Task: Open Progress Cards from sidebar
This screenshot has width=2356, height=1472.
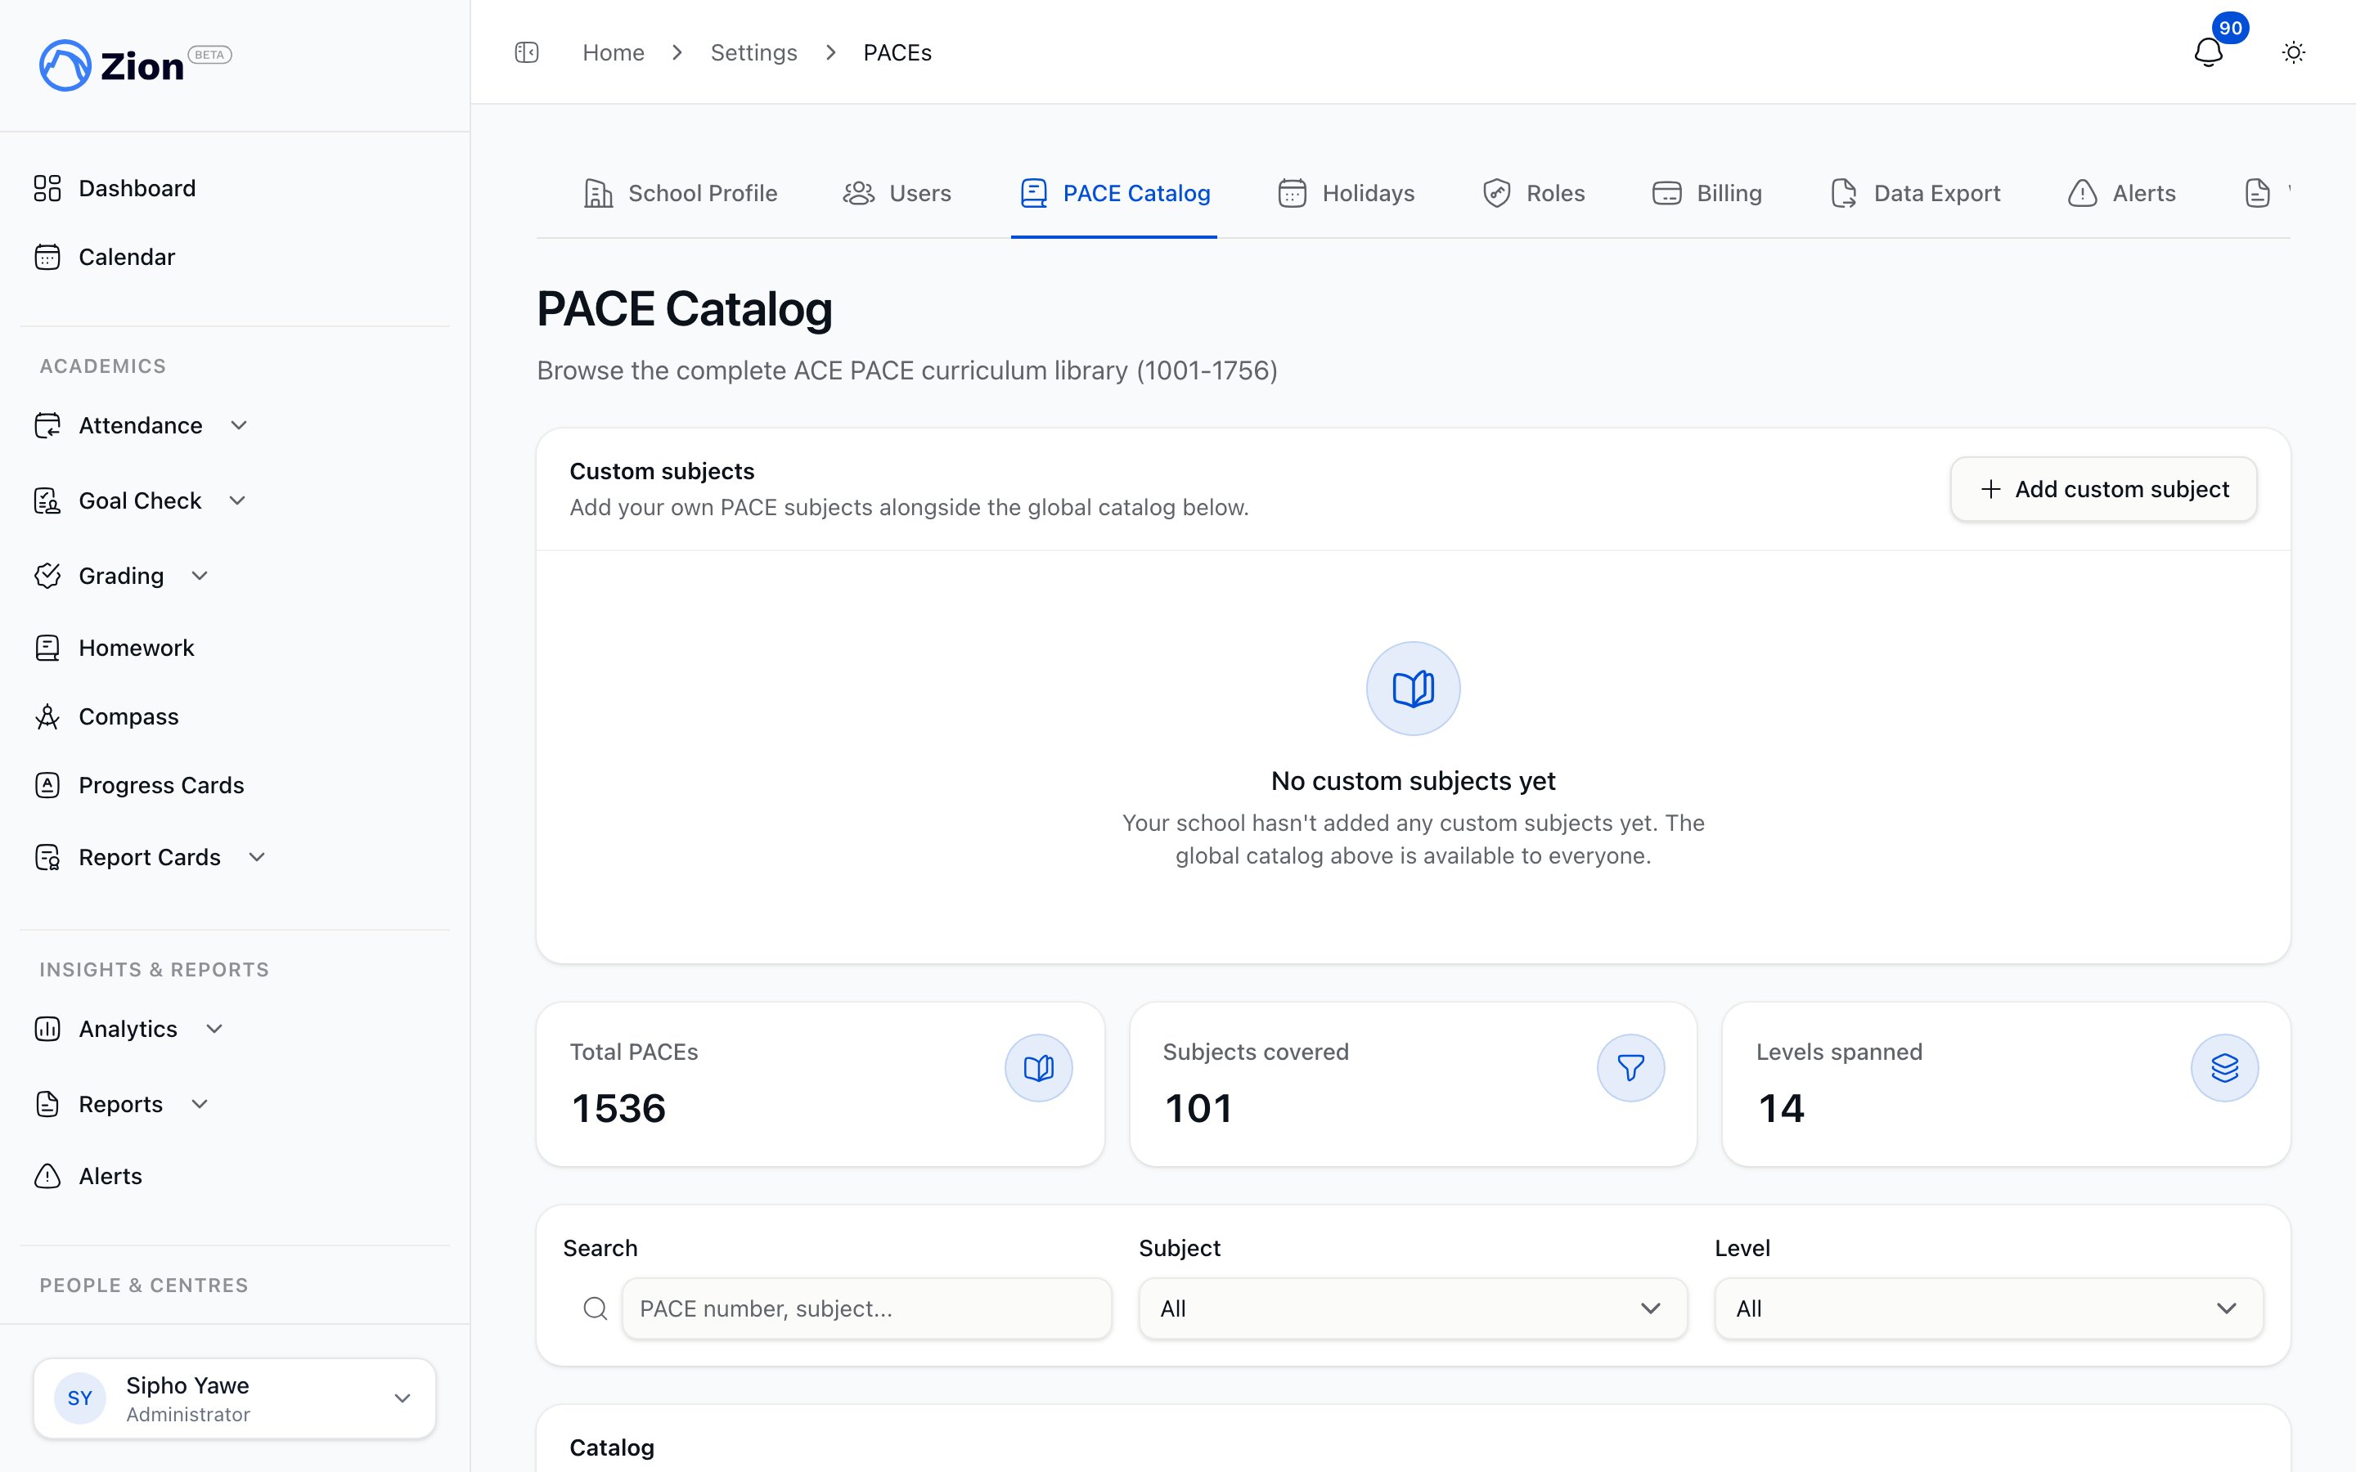Action: (162, 785)
